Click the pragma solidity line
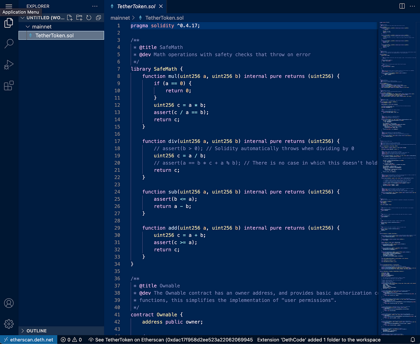Image resolution: width=420 pixels, height=344 pixels. (x=165, y=26)
